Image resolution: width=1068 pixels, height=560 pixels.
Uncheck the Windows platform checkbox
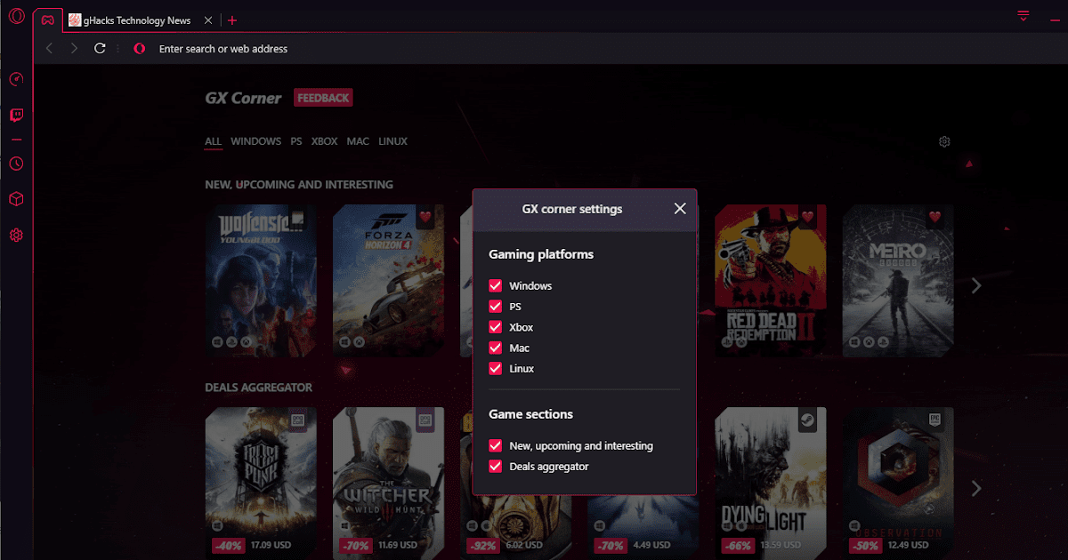click(496, 286)
